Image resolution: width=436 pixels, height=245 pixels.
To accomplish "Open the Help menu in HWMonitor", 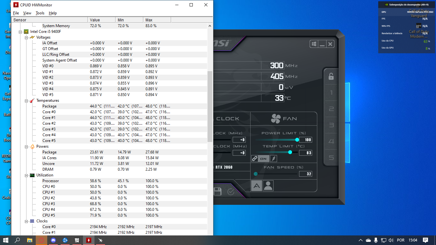I will 53,13.
